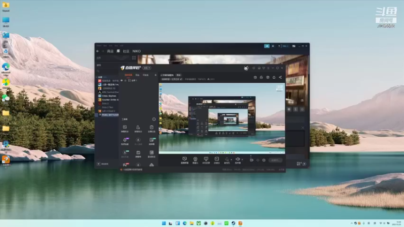Select Left 4 Dead 2 in Steam library
The height and width of the screenshot is (227, 404).
(x=108, y=111)
